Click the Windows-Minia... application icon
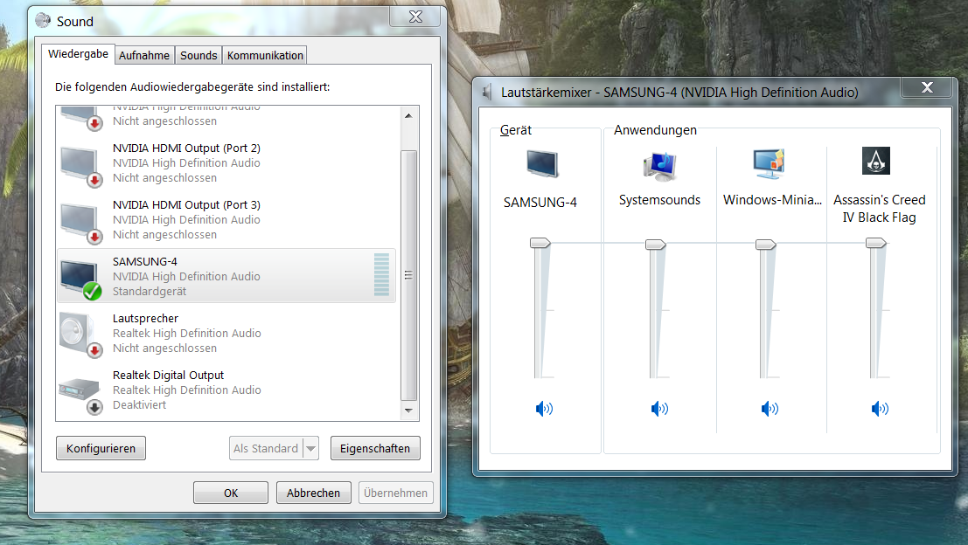The height and width of the screenshot is (545, 968). click(769, 163)
